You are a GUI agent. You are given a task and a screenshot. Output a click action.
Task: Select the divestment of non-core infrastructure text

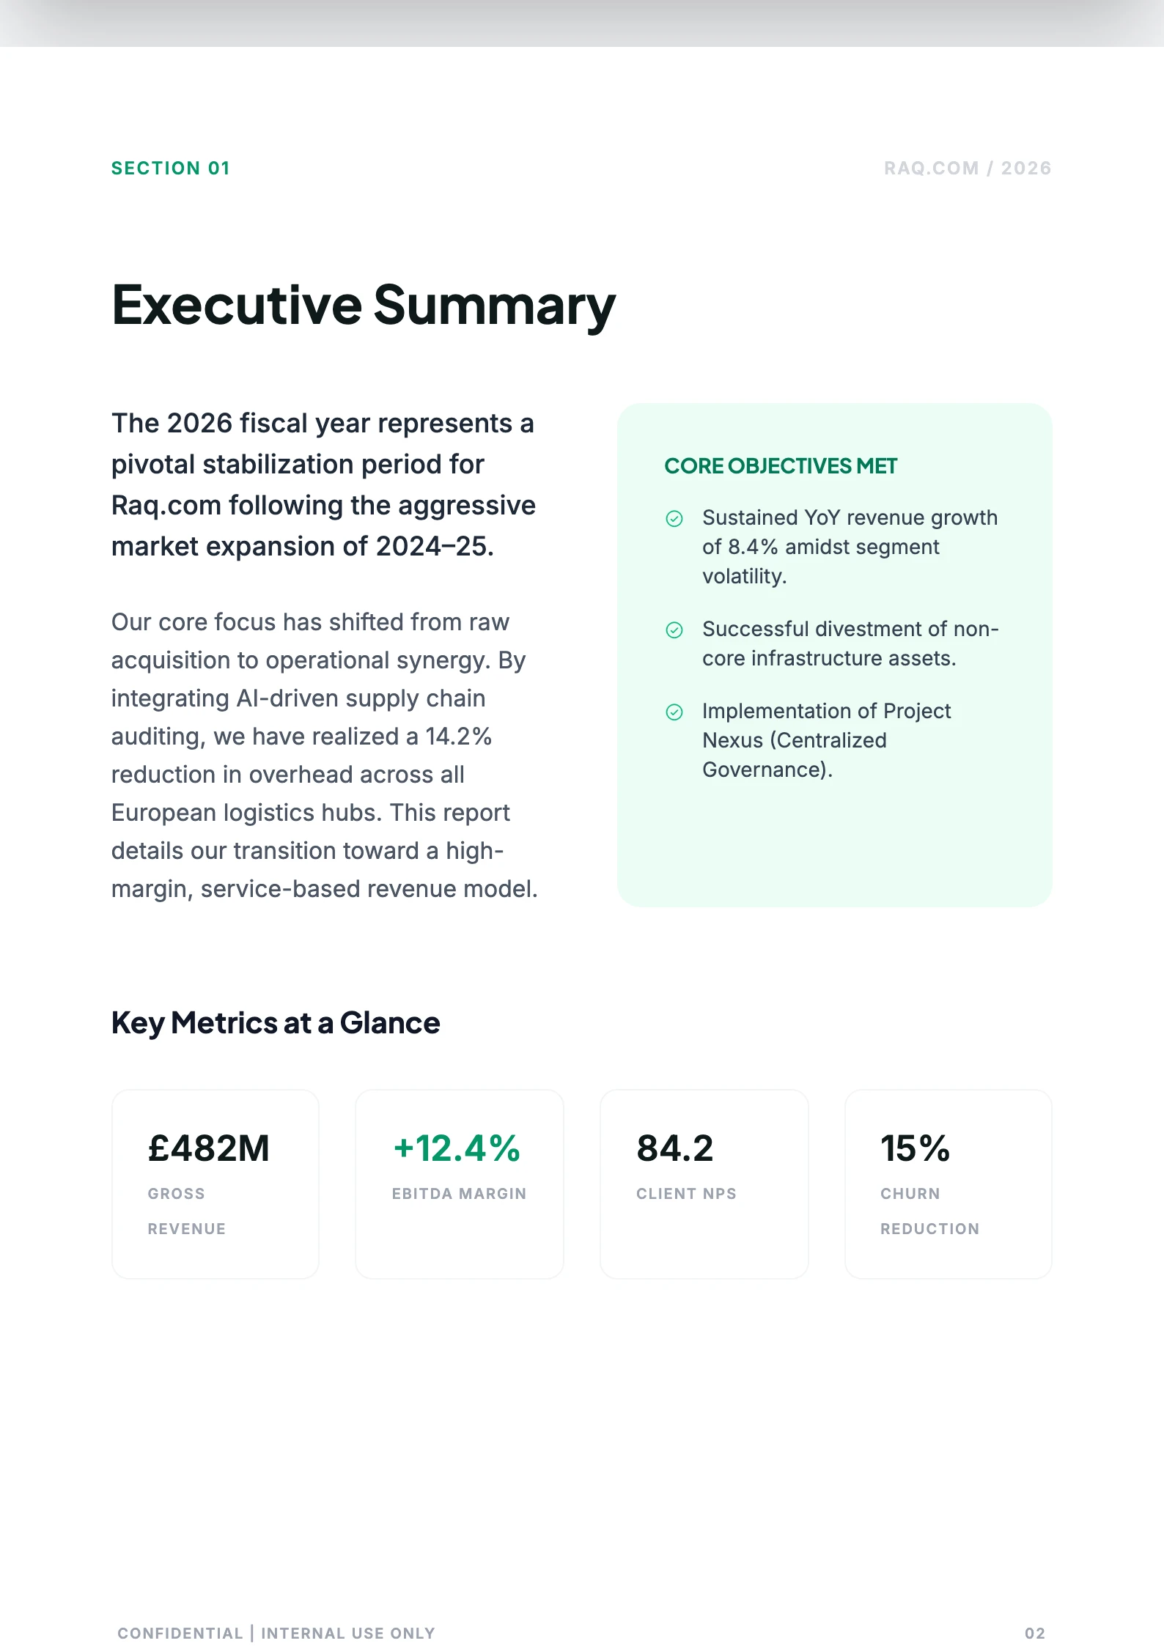click(850, 643)
